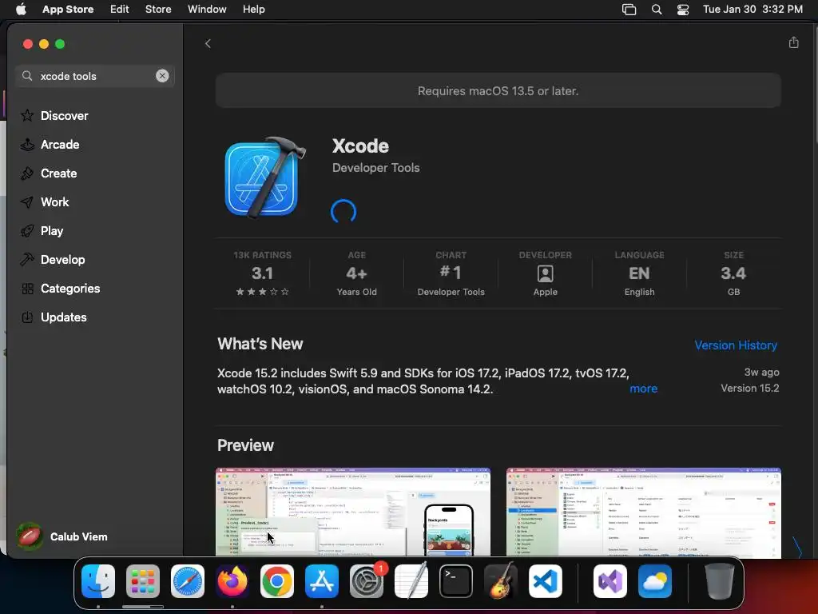Click the Xcode app icon
818x614 pixels.
coord(264,177)
